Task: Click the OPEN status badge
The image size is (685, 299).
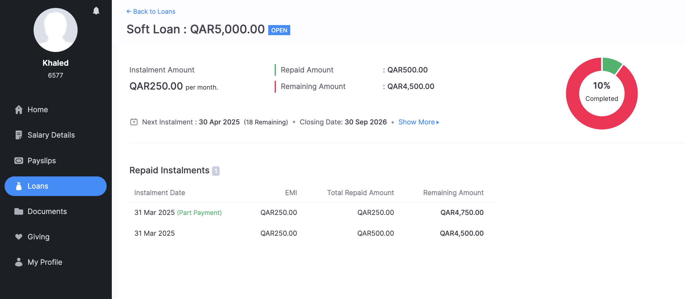Action: tap(279, 30)
